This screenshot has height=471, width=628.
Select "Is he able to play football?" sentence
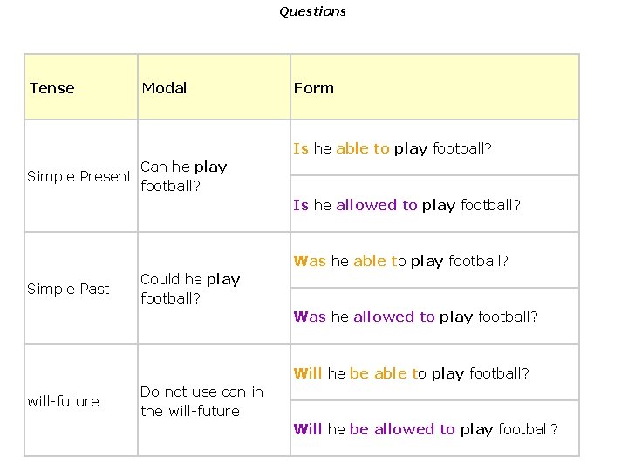[x=392, y=148]
